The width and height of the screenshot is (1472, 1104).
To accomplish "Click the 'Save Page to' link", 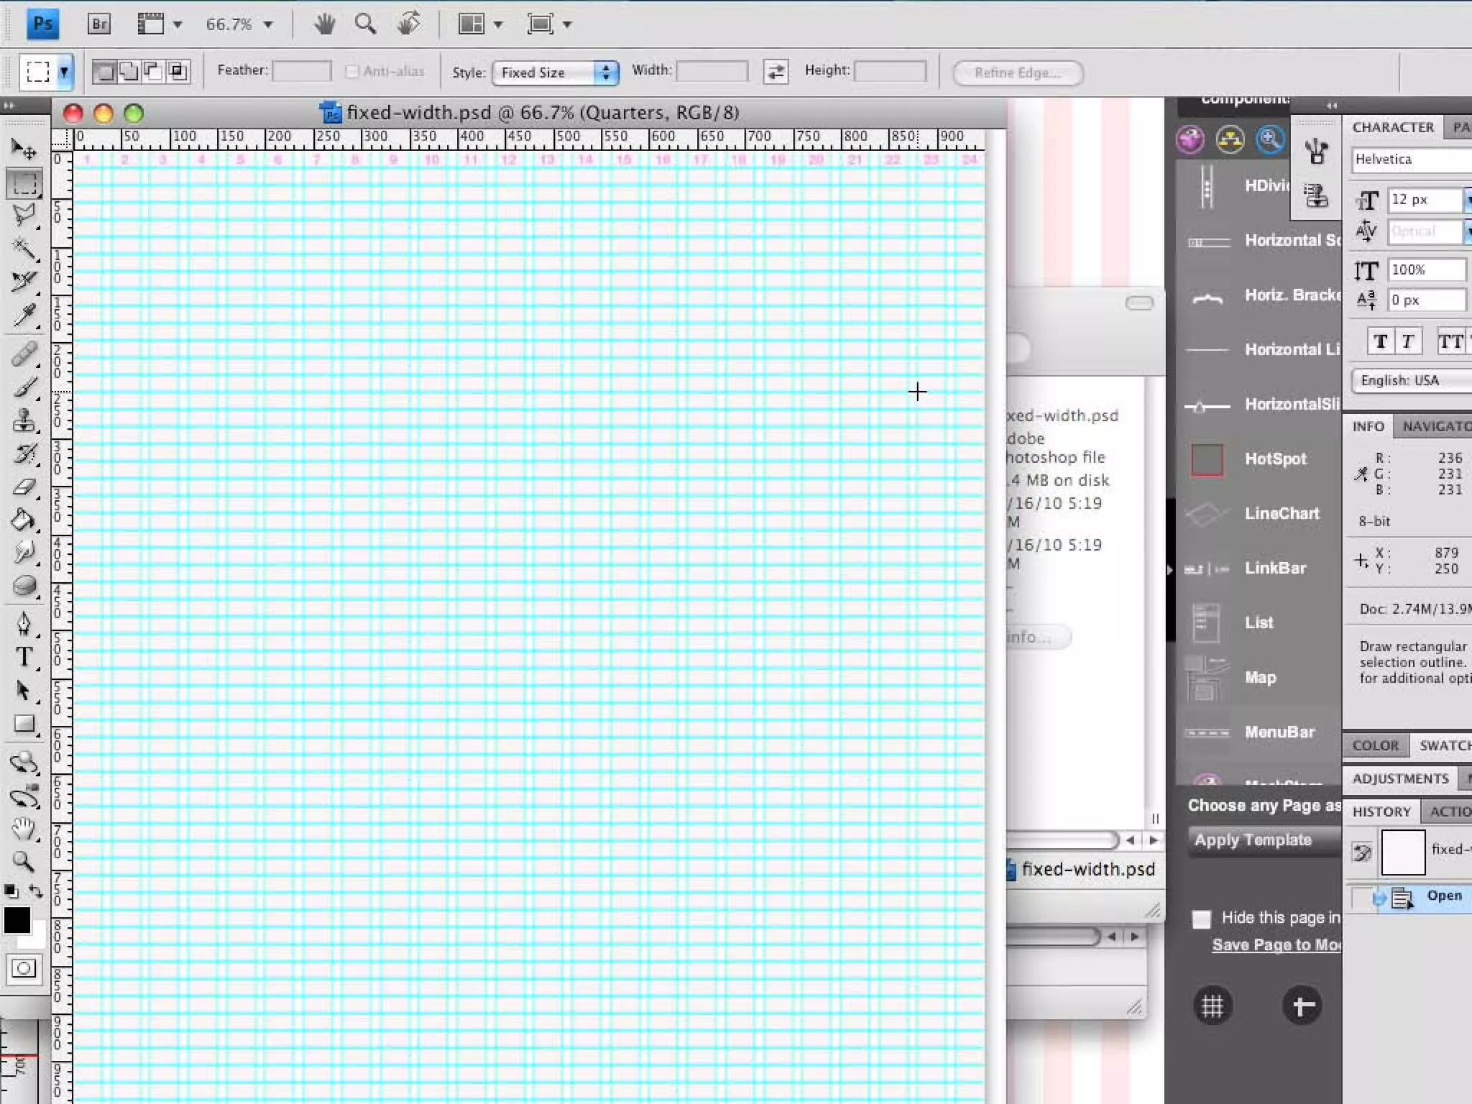I will (x=1275, y=944).
